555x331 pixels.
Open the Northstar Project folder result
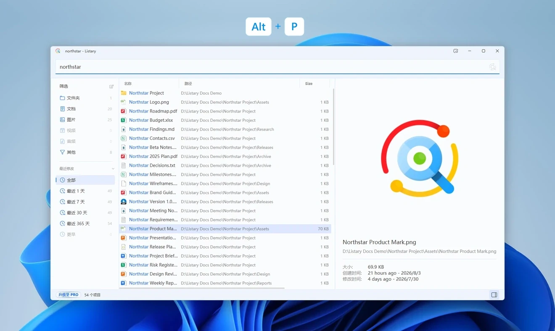225,93
